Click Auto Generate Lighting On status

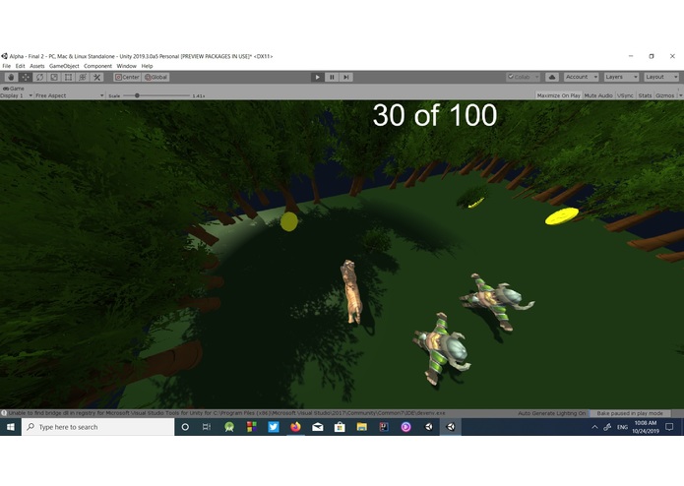tap(551, 413)
